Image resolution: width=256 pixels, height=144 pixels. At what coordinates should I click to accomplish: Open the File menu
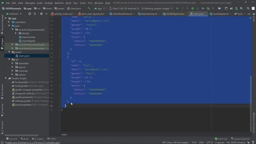8,3
